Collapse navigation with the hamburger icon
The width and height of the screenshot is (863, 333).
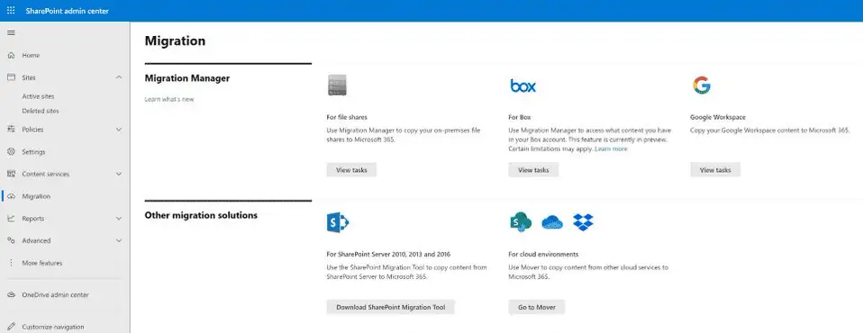(x=11, y=33)
